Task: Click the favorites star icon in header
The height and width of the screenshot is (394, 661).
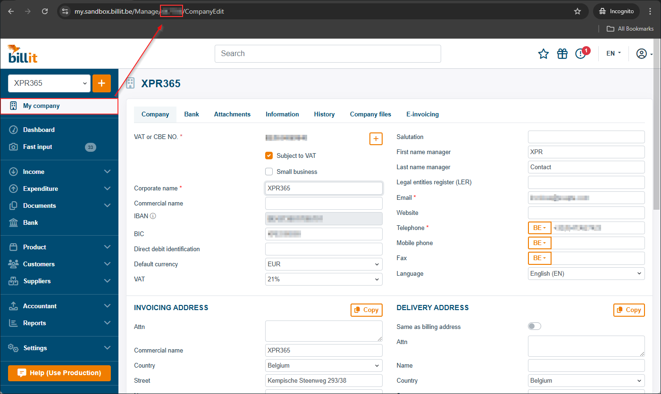Action: coord(544,54)
